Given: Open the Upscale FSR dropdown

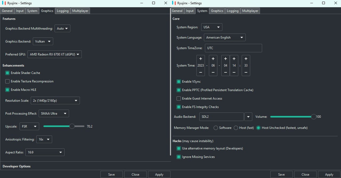Looking at the screenshot, I should click(x=29, y=126).
